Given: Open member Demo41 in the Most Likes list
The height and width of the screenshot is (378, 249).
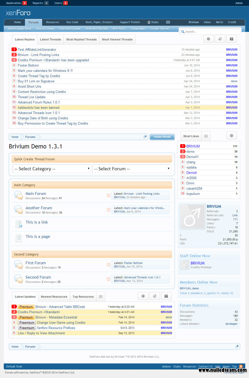Looking at the screenshot, I should [192, 157].
